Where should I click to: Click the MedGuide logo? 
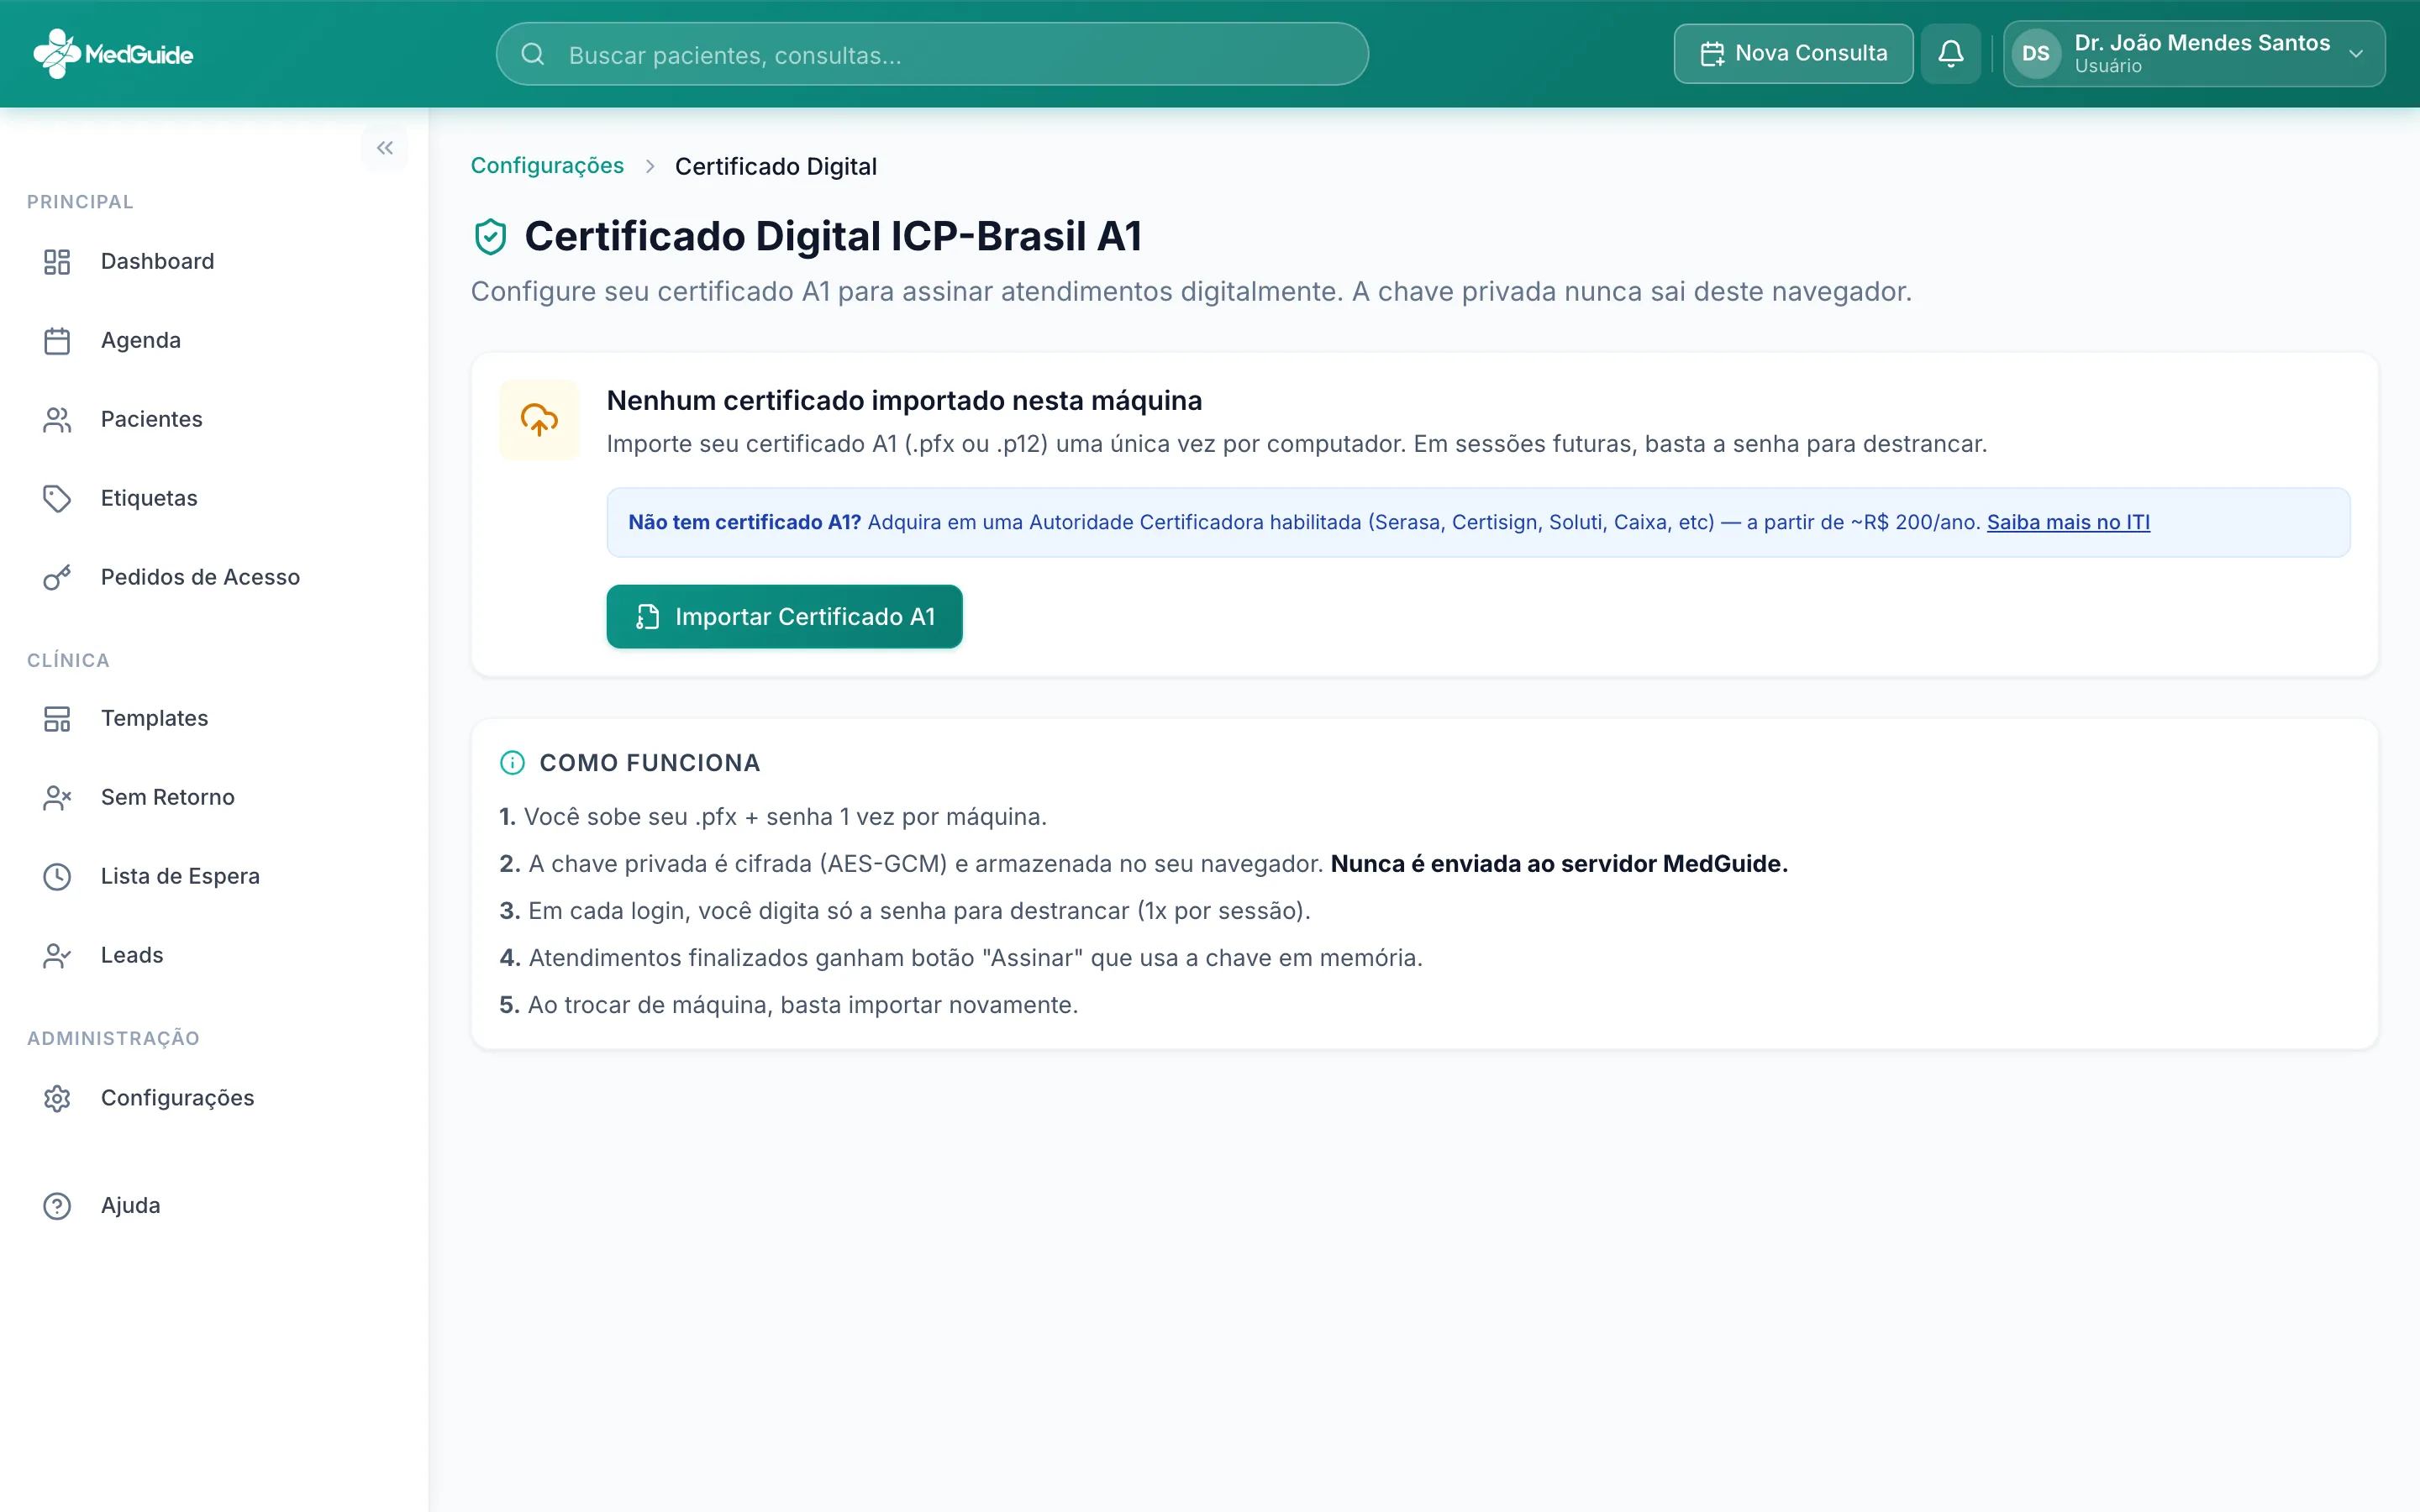(113, 54)
